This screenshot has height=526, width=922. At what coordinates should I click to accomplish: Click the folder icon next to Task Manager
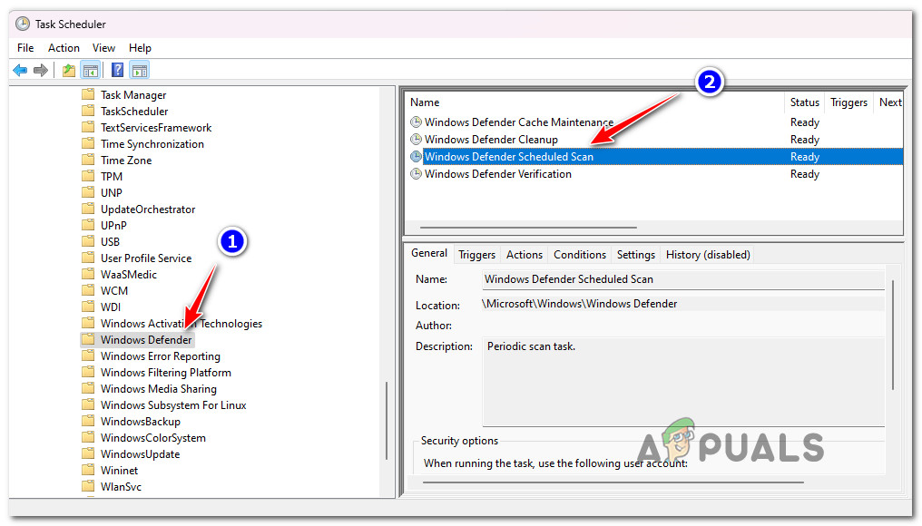88,94
